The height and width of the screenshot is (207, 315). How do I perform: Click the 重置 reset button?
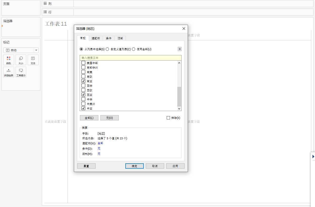tap(86, 166)
